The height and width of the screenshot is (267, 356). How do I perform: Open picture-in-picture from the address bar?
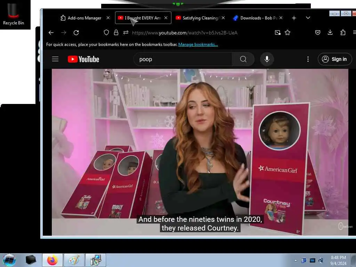(x=278, y=32)
